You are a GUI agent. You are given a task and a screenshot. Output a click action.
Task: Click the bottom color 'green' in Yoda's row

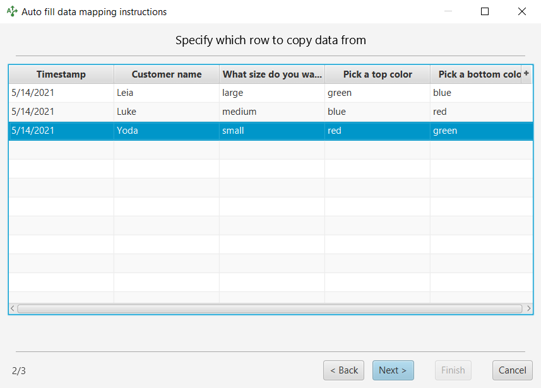tap(481, 131)
